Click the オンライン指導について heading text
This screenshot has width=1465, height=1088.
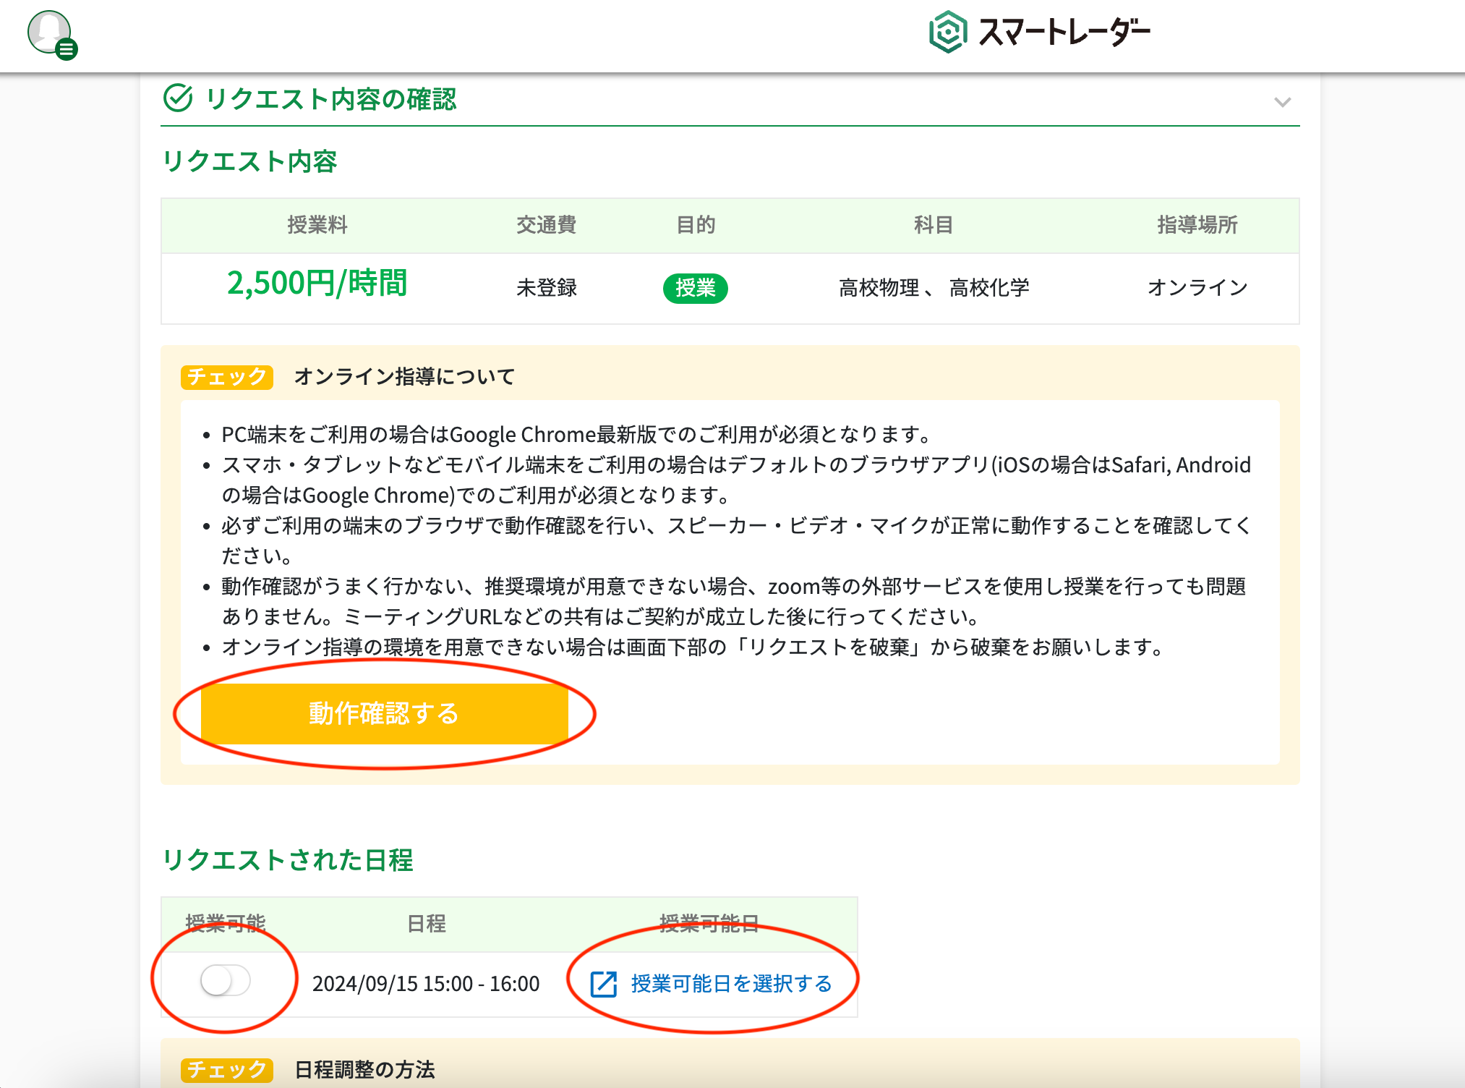pyautogui.click(x=404, y=377)
